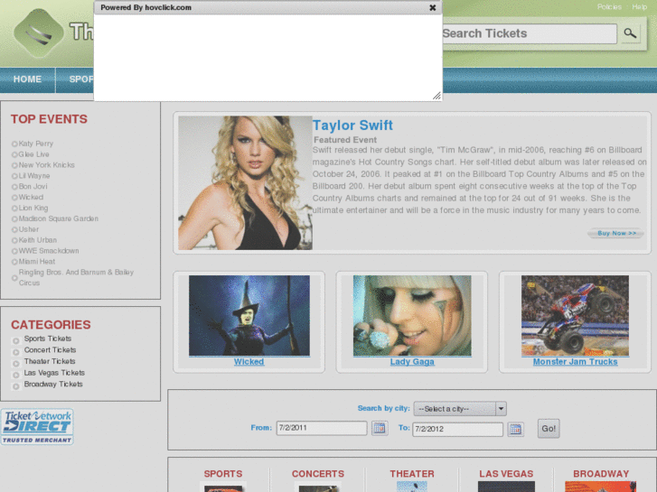Open the Select a city dropdown
Viewport: 657px width, 492px height.
pos(460,409)
